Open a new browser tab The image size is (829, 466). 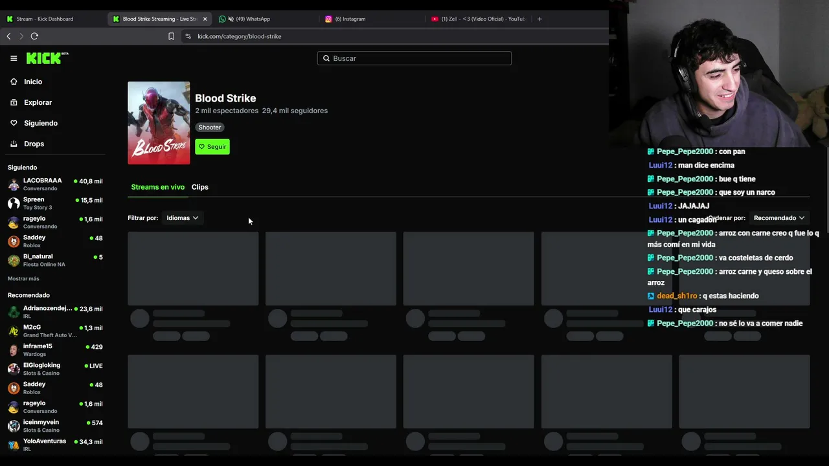coord(539,19)
